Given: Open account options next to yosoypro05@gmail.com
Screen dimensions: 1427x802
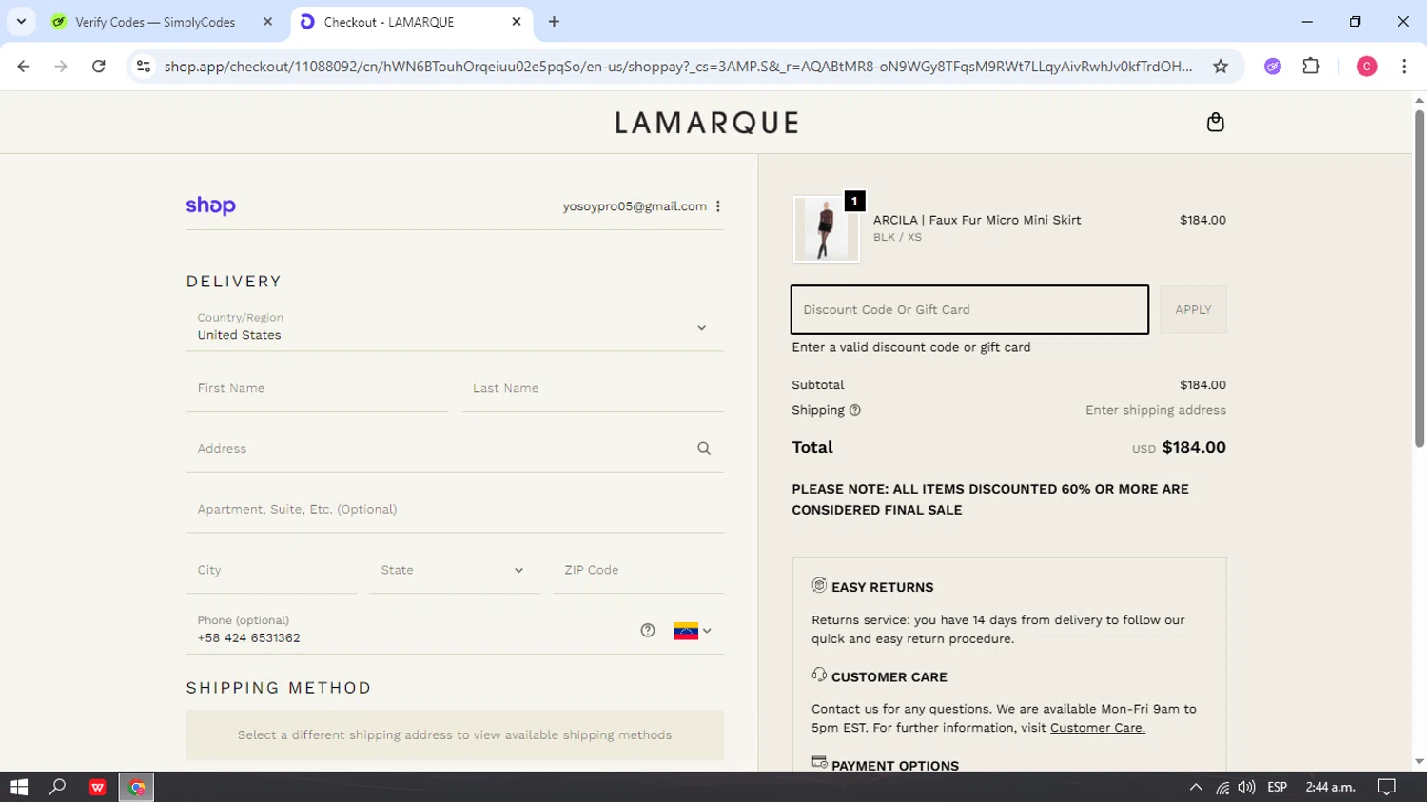Looking at the screenshot, I should (x=718, y=206).
